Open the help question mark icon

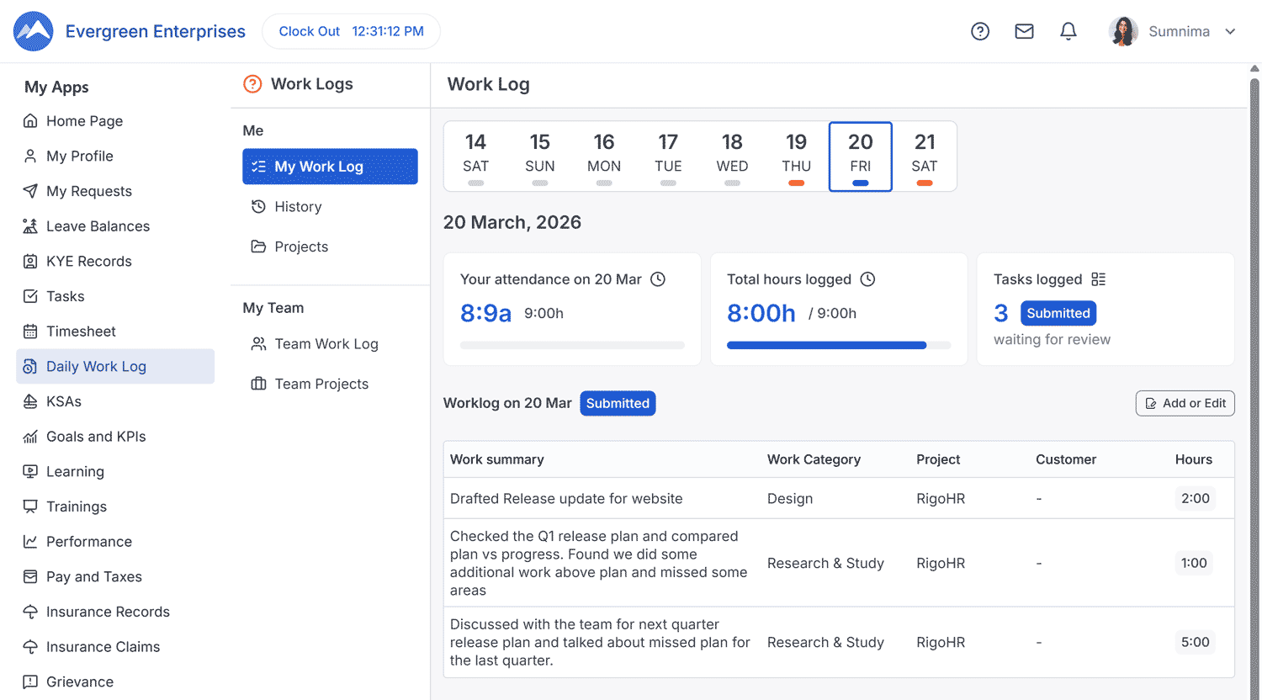[980, 31]
